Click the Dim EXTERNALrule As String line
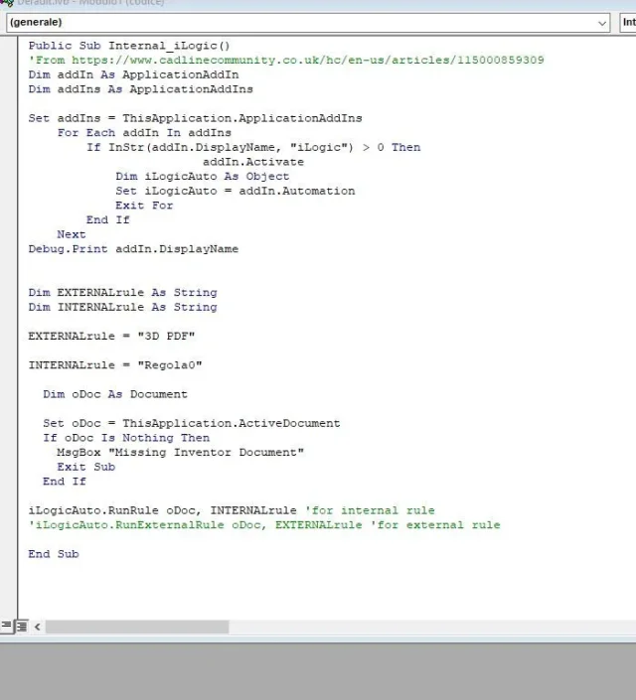636x700 pixels. click(x=123, y=292)
